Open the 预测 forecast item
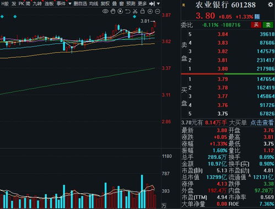 (131, 3)
